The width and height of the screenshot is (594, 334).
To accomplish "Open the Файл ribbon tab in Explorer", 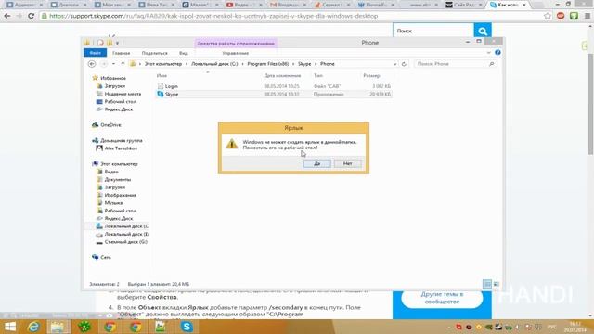I will tap(95, 53).
